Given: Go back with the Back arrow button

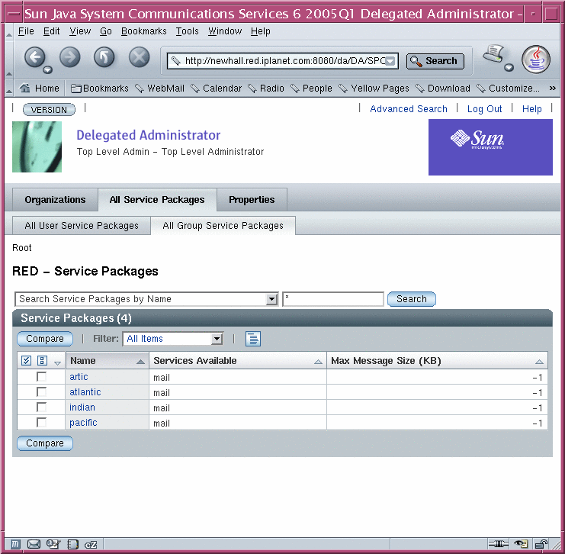Looking at the screenshot, I should coord(34,57).
